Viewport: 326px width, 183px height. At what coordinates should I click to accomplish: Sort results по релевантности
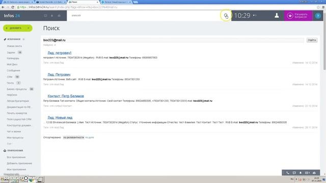(x=73, y=137)
